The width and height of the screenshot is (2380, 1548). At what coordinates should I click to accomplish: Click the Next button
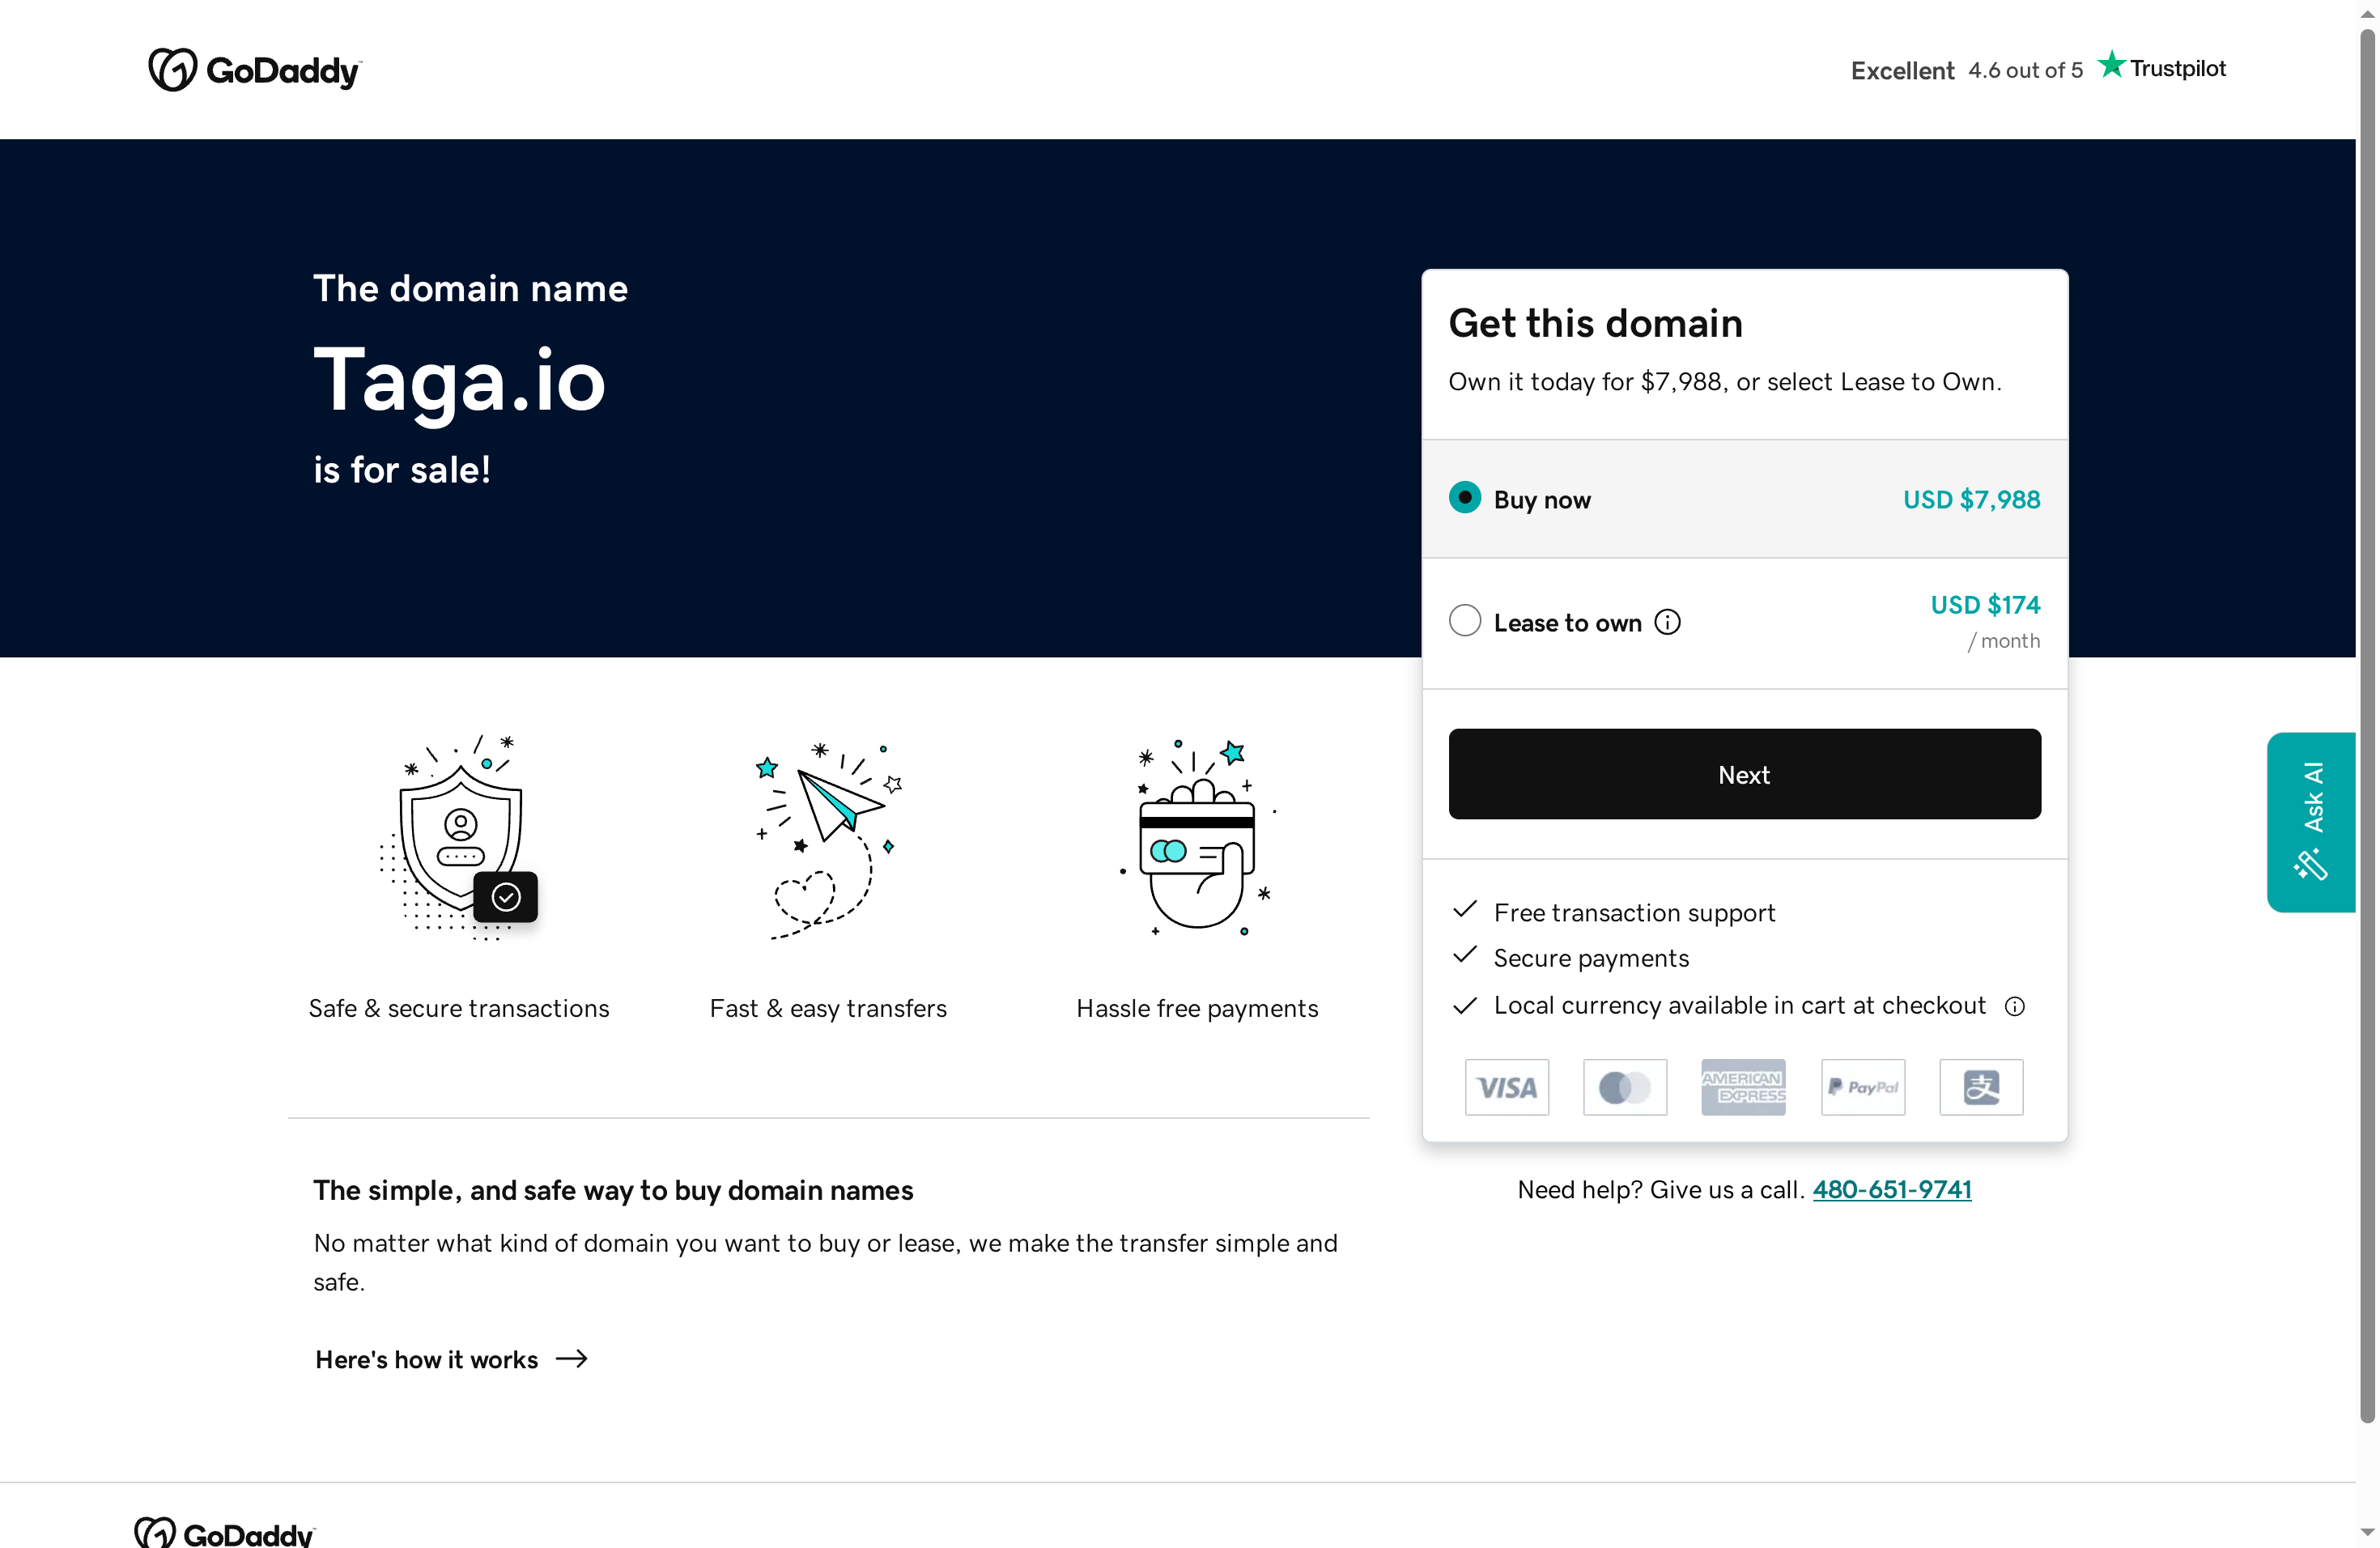point(1744,774)
